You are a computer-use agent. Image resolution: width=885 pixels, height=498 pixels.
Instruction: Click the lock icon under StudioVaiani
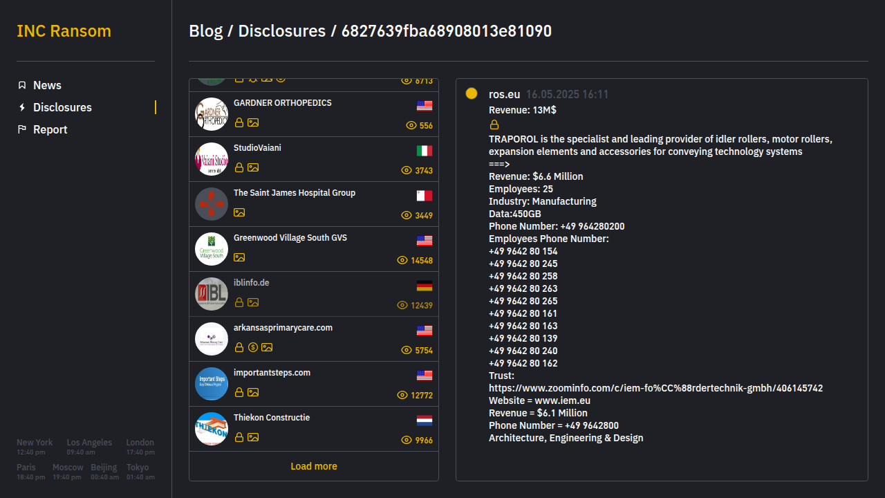(x=239, y=167)
